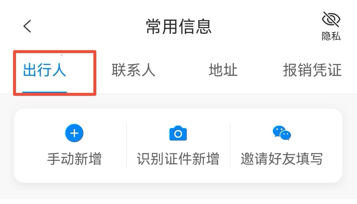The image size is (357, 204).
Task: Switch to the 联系人 tab
Action: (134, 70)
